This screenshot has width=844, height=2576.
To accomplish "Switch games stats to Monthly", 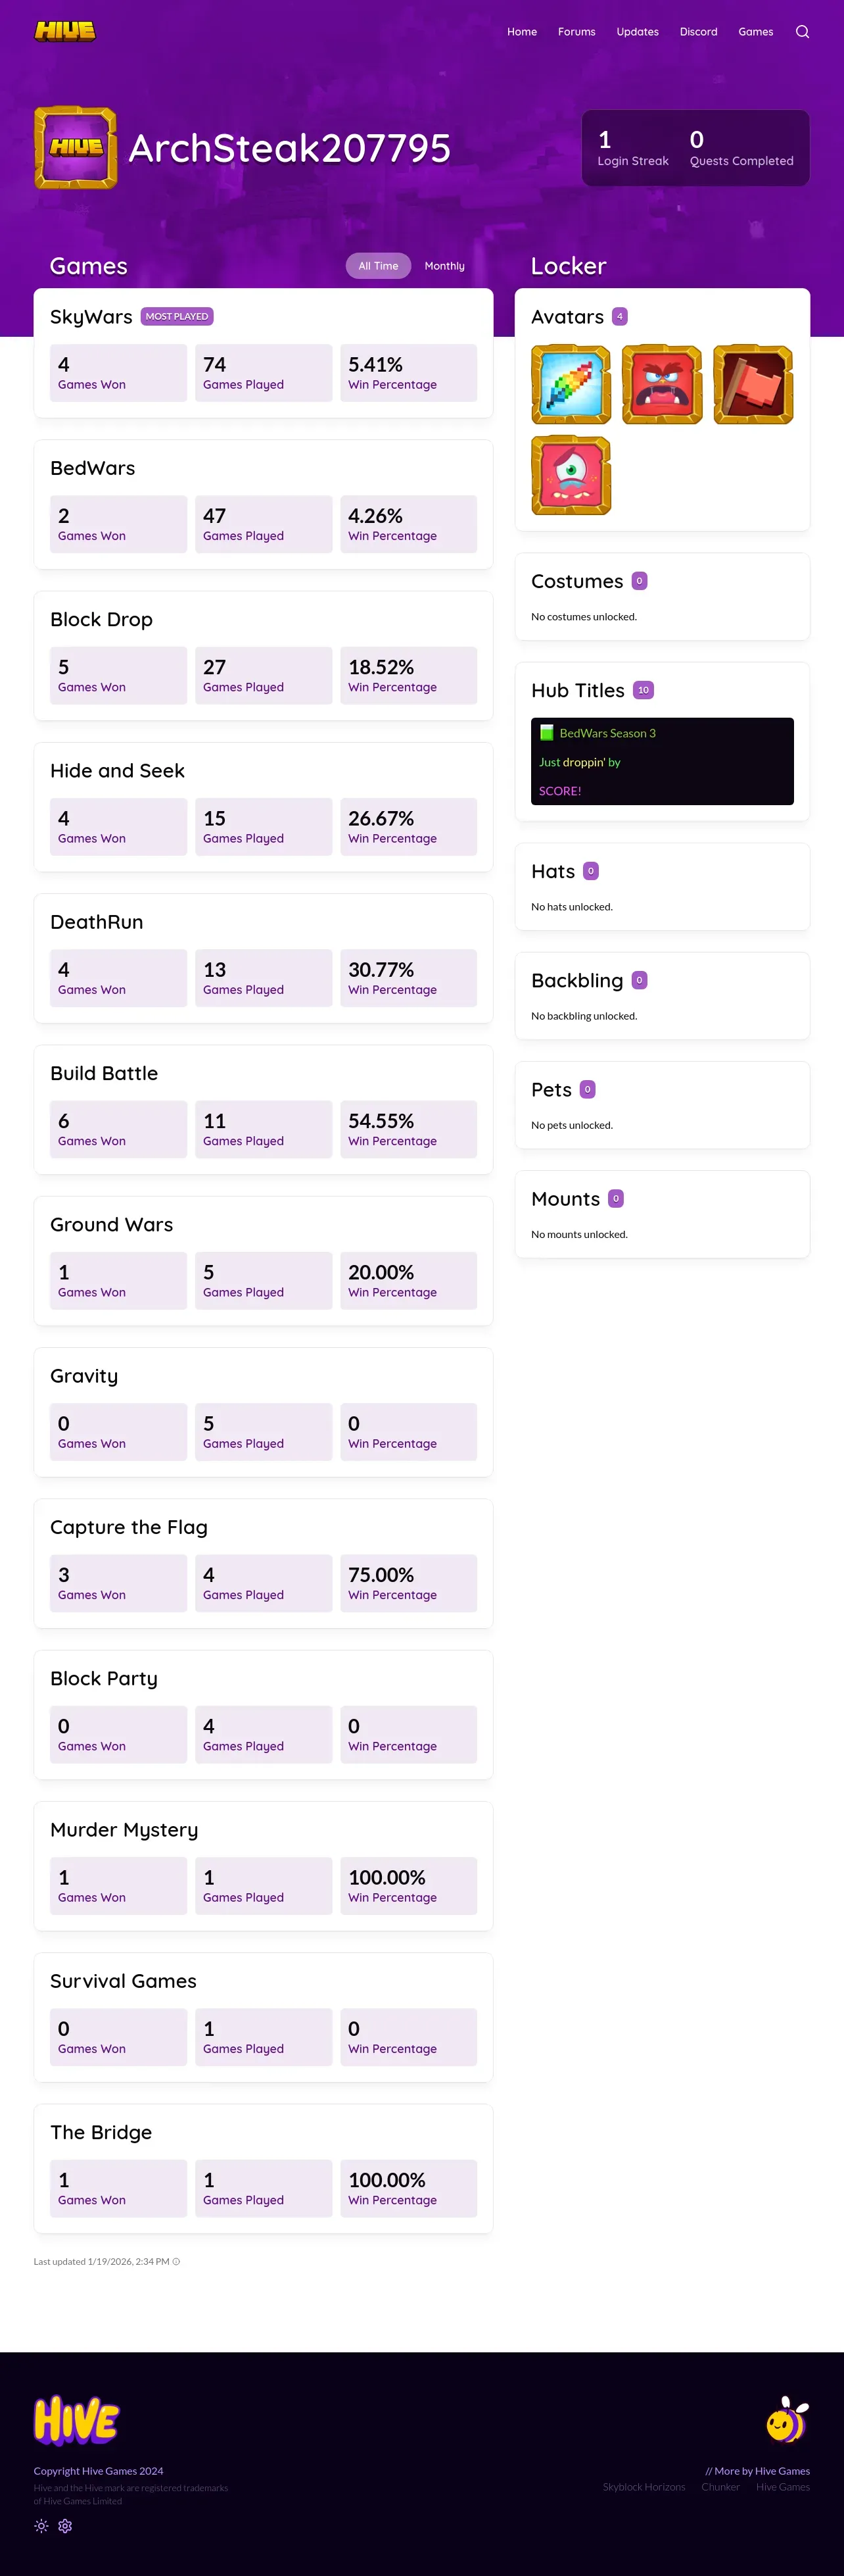I will pos(444,266).
